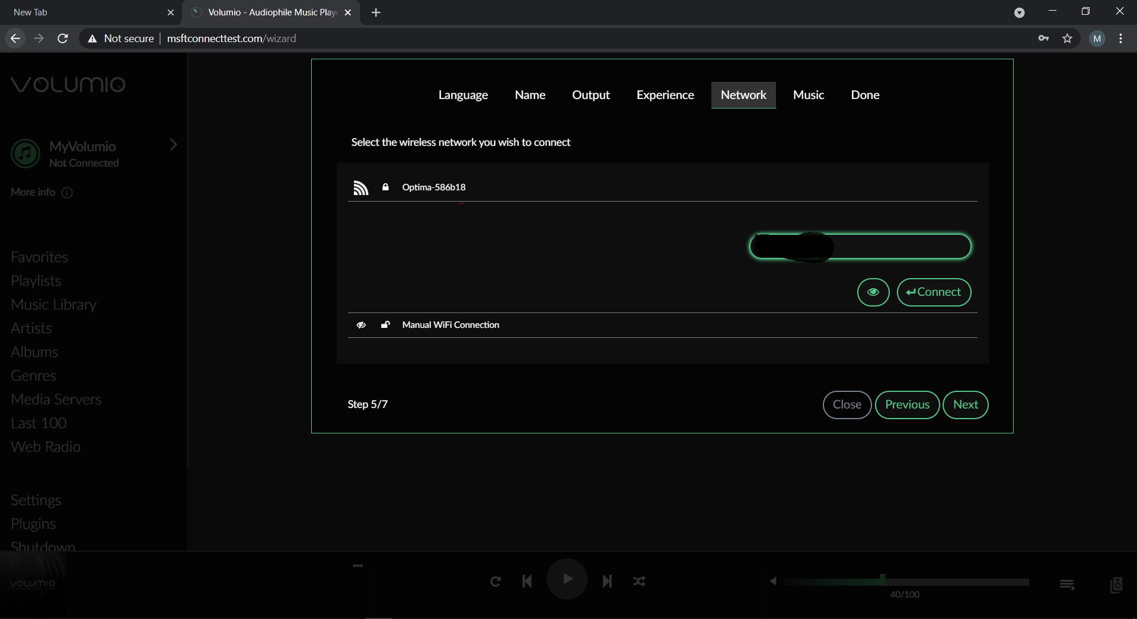Open Playlists in sidebar
This screenshot has height=619, width=1137.
coord(36,280)
